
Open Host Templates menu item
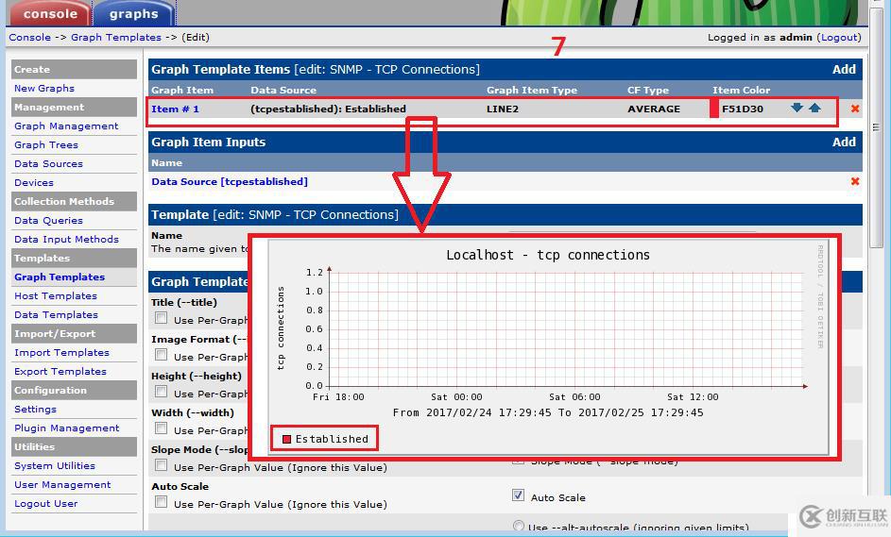(x=56, y=295)
